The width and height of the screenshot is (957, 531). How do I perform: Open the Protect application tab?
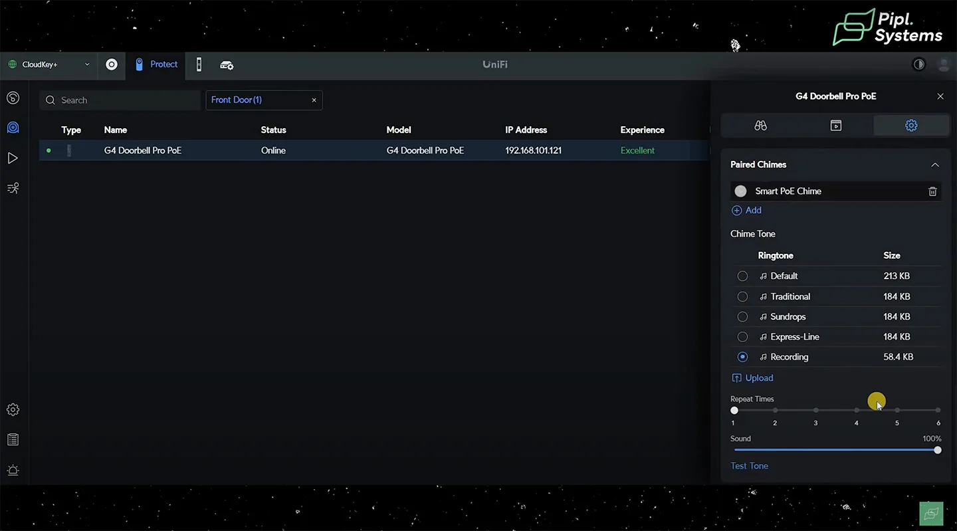tap(156, 64)
